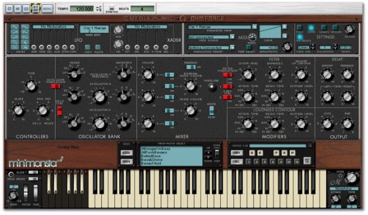Viewport: 368px width, 215px height.
Task: Click the MIDI channel stepper arrows
Action: (x=313, y=47)
